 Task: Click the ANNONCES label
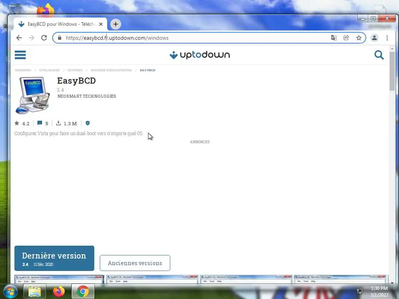coord(200,142)
